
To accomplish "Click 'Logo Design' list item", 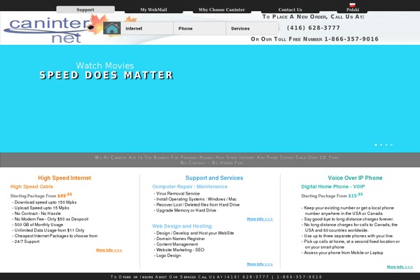I will point(167,255).
